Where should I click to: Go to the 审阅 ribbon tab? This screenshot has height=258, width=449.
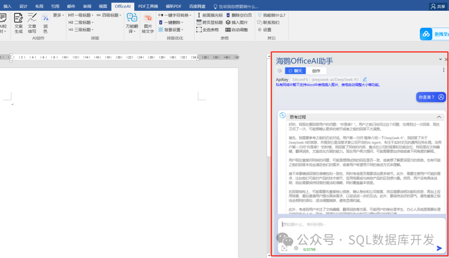87,6
